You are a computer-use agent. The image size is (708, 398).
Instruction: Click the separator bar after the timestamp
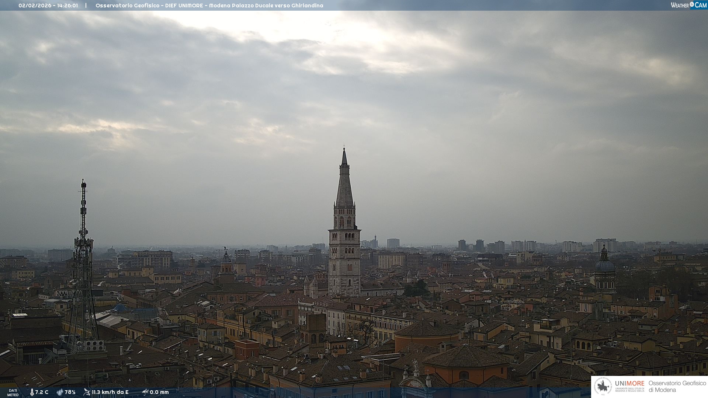click(x=86, y=6)
